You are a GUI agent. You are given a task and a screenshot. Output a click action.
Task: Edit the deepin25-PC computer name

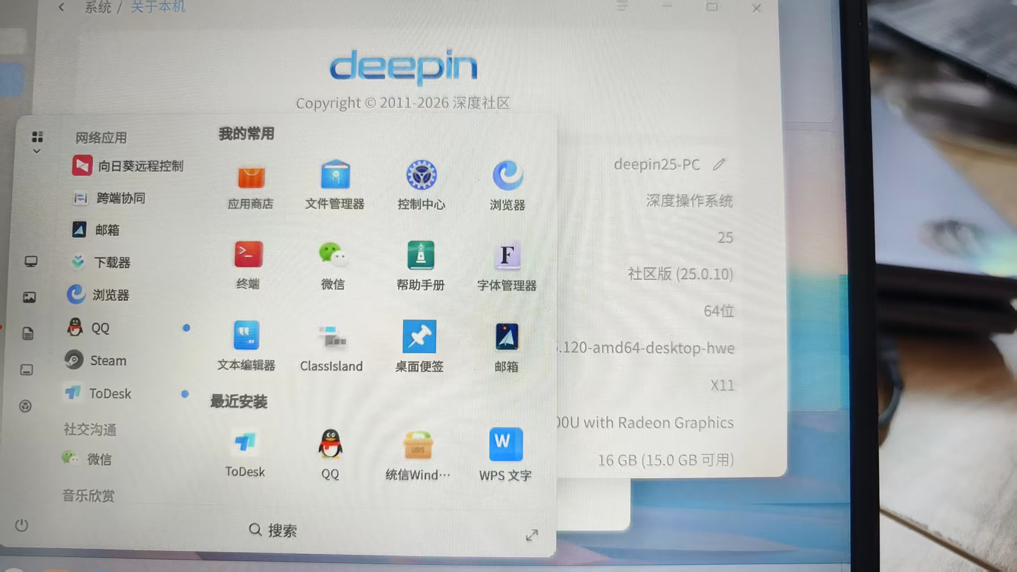pos(718,165)
